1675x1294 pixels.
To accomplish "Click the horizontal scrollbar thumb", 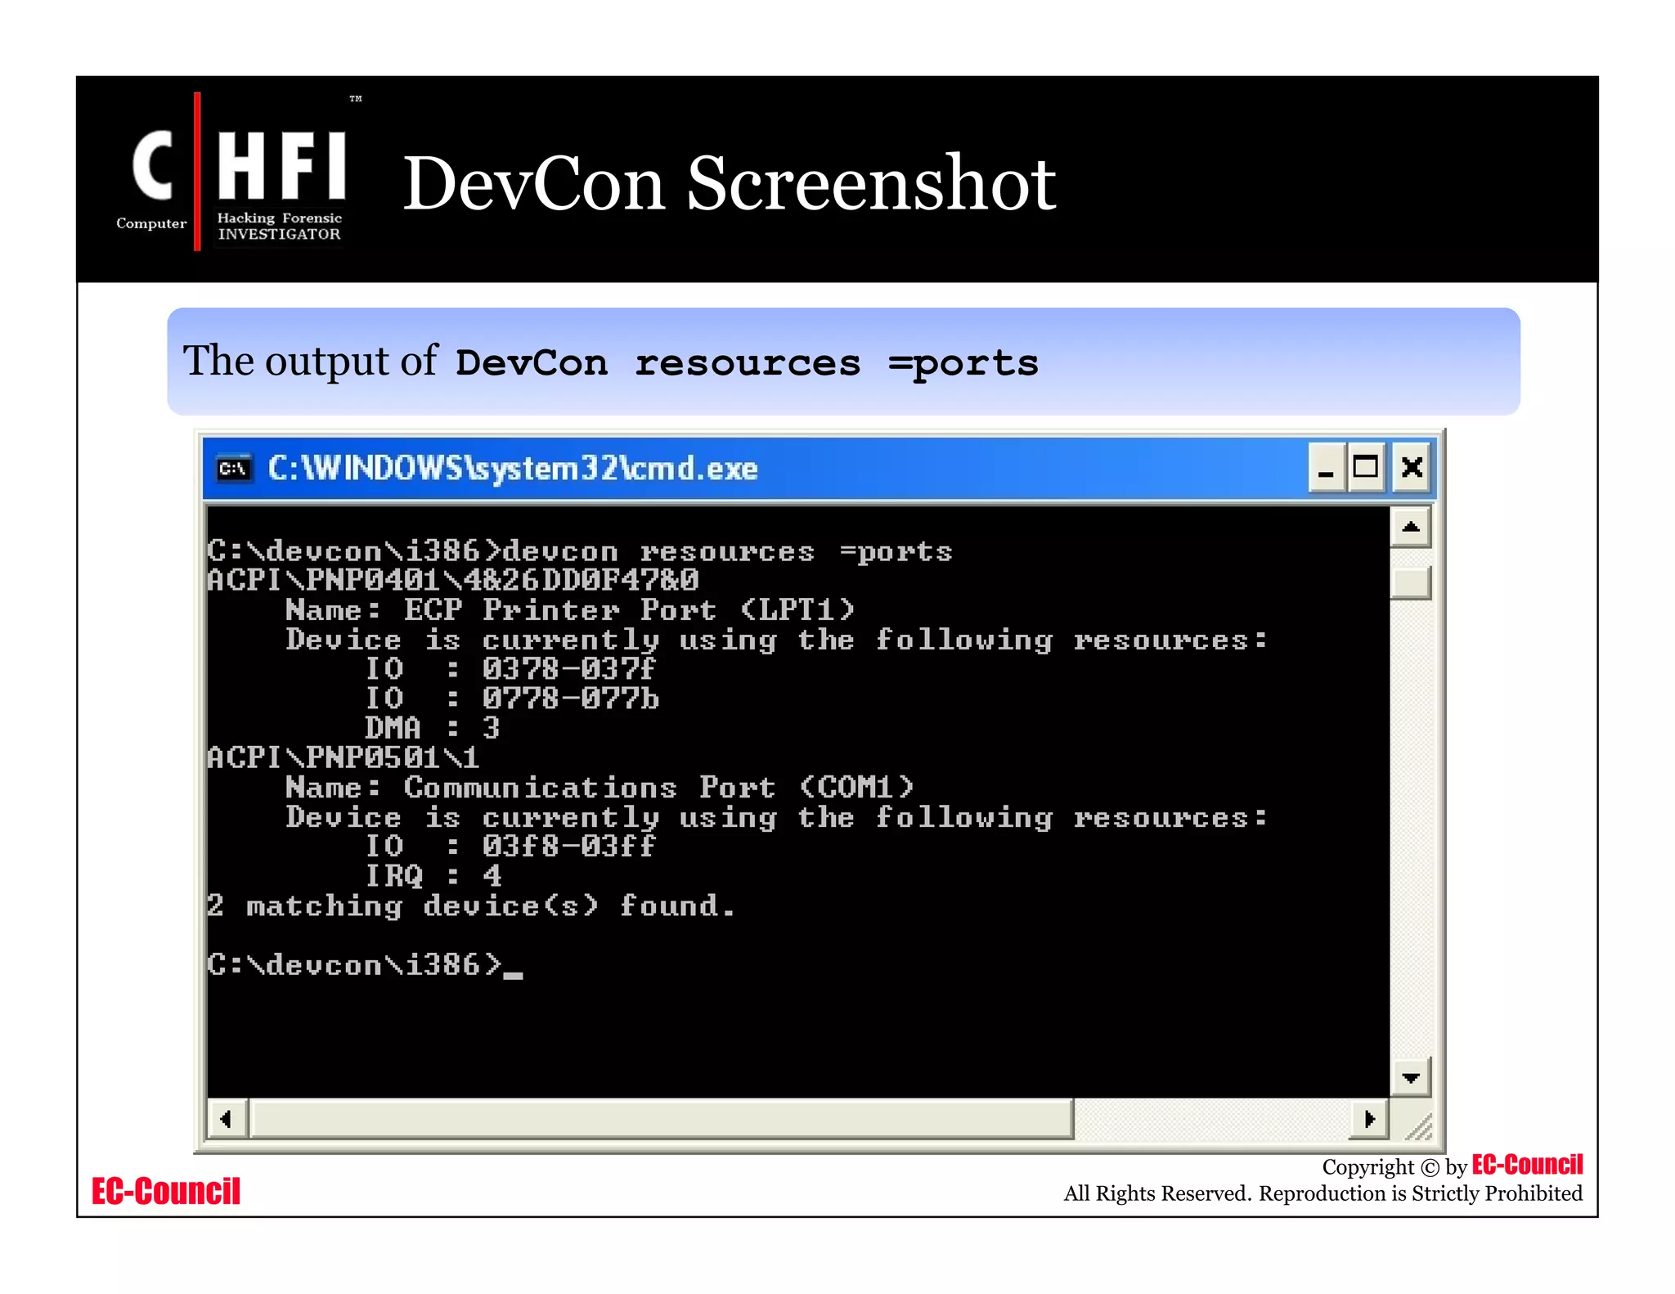I will coord(662,1118).
